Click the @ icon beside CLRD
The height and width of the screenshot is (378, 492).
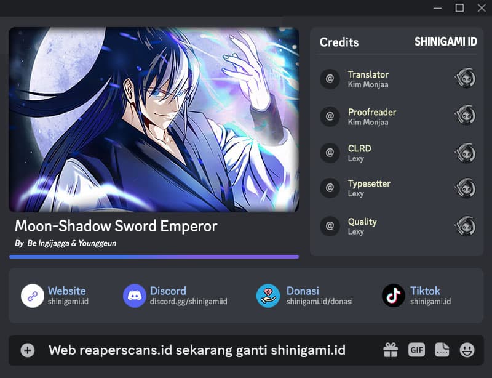click(330, 153)
